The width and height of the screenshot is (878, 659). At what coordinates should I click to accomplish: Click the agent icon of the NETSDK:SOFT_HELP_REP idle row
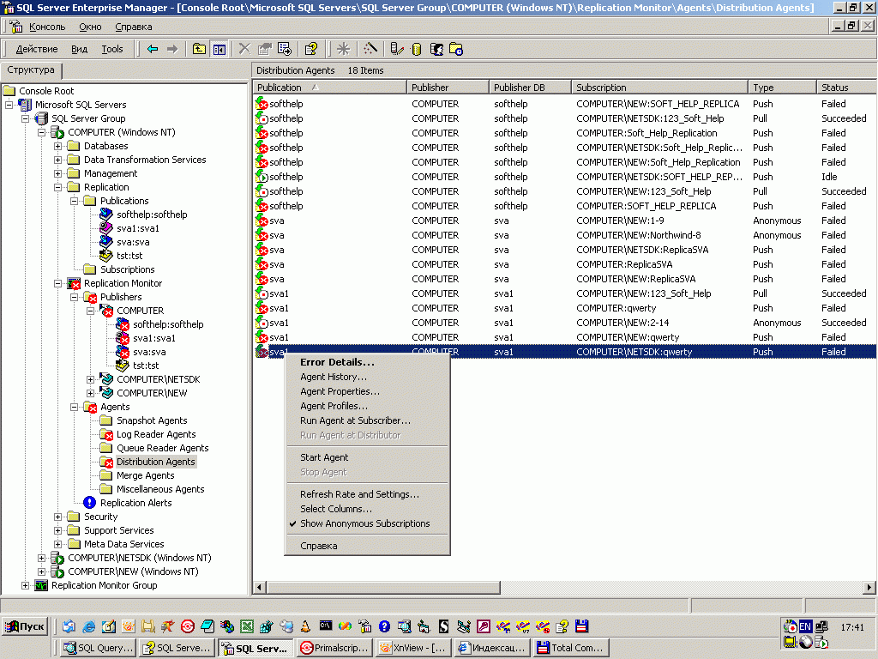click(262, 177)
